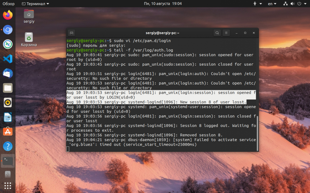Open Ubuntu Software center
This screenshot has width=310, height=193.
click(x=8, y=131)
